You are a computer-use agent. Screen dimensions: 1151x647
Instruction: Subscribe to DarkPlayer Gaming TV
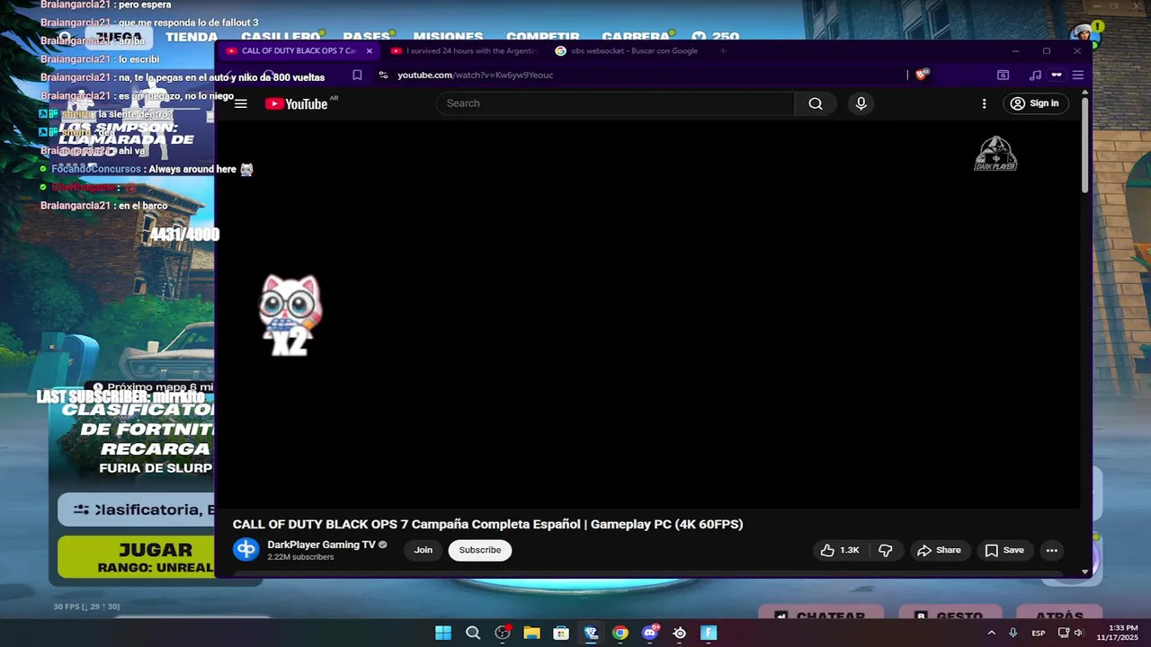pos(480,550)
